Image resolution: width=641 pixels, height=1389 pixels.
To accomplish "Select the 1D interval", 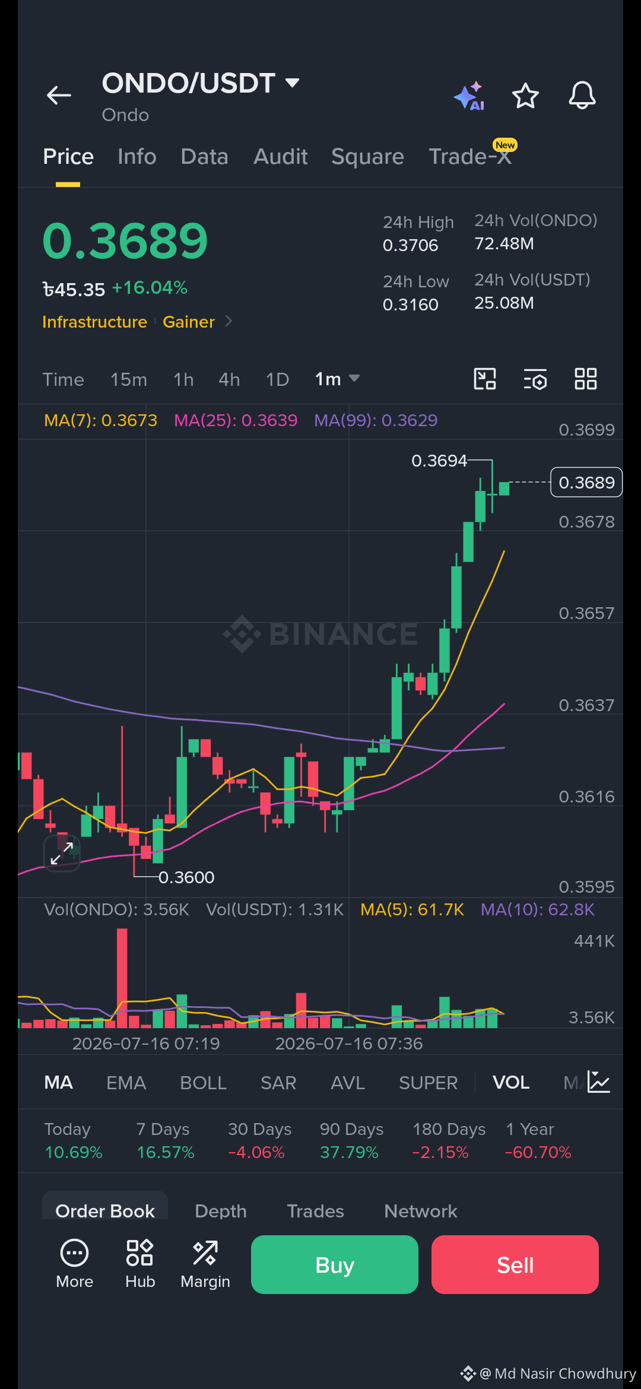I will 277,379.
